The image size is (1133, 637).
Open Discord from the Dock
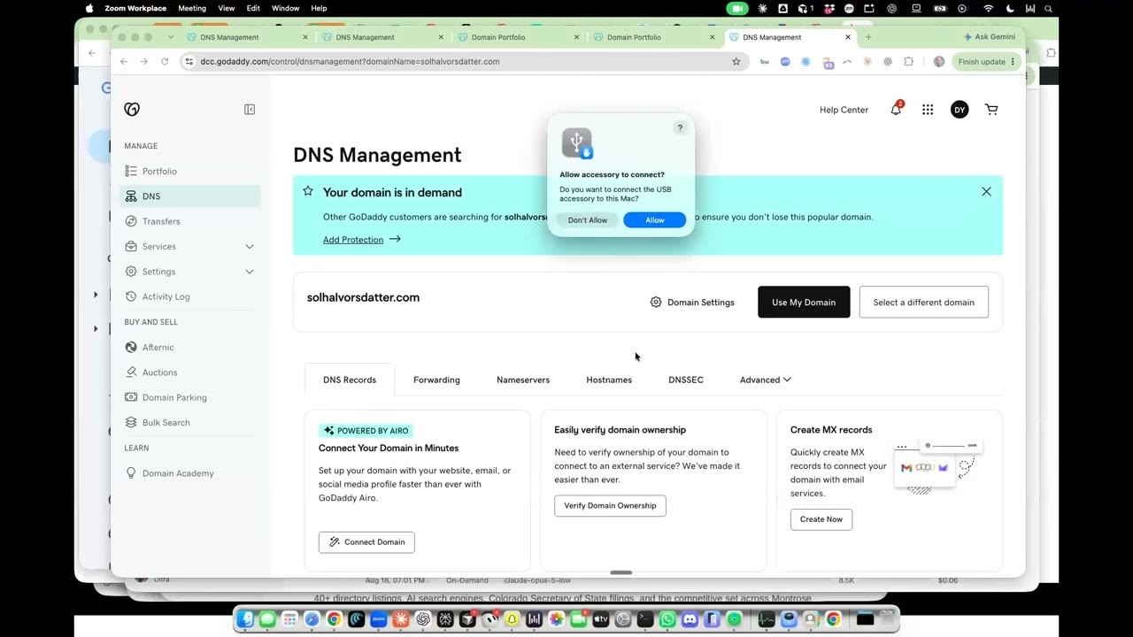(690, 619)
